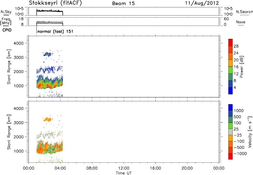Click the -100 label on velocity colorbar
Viewport: 253px width, 175px height.
239,141
